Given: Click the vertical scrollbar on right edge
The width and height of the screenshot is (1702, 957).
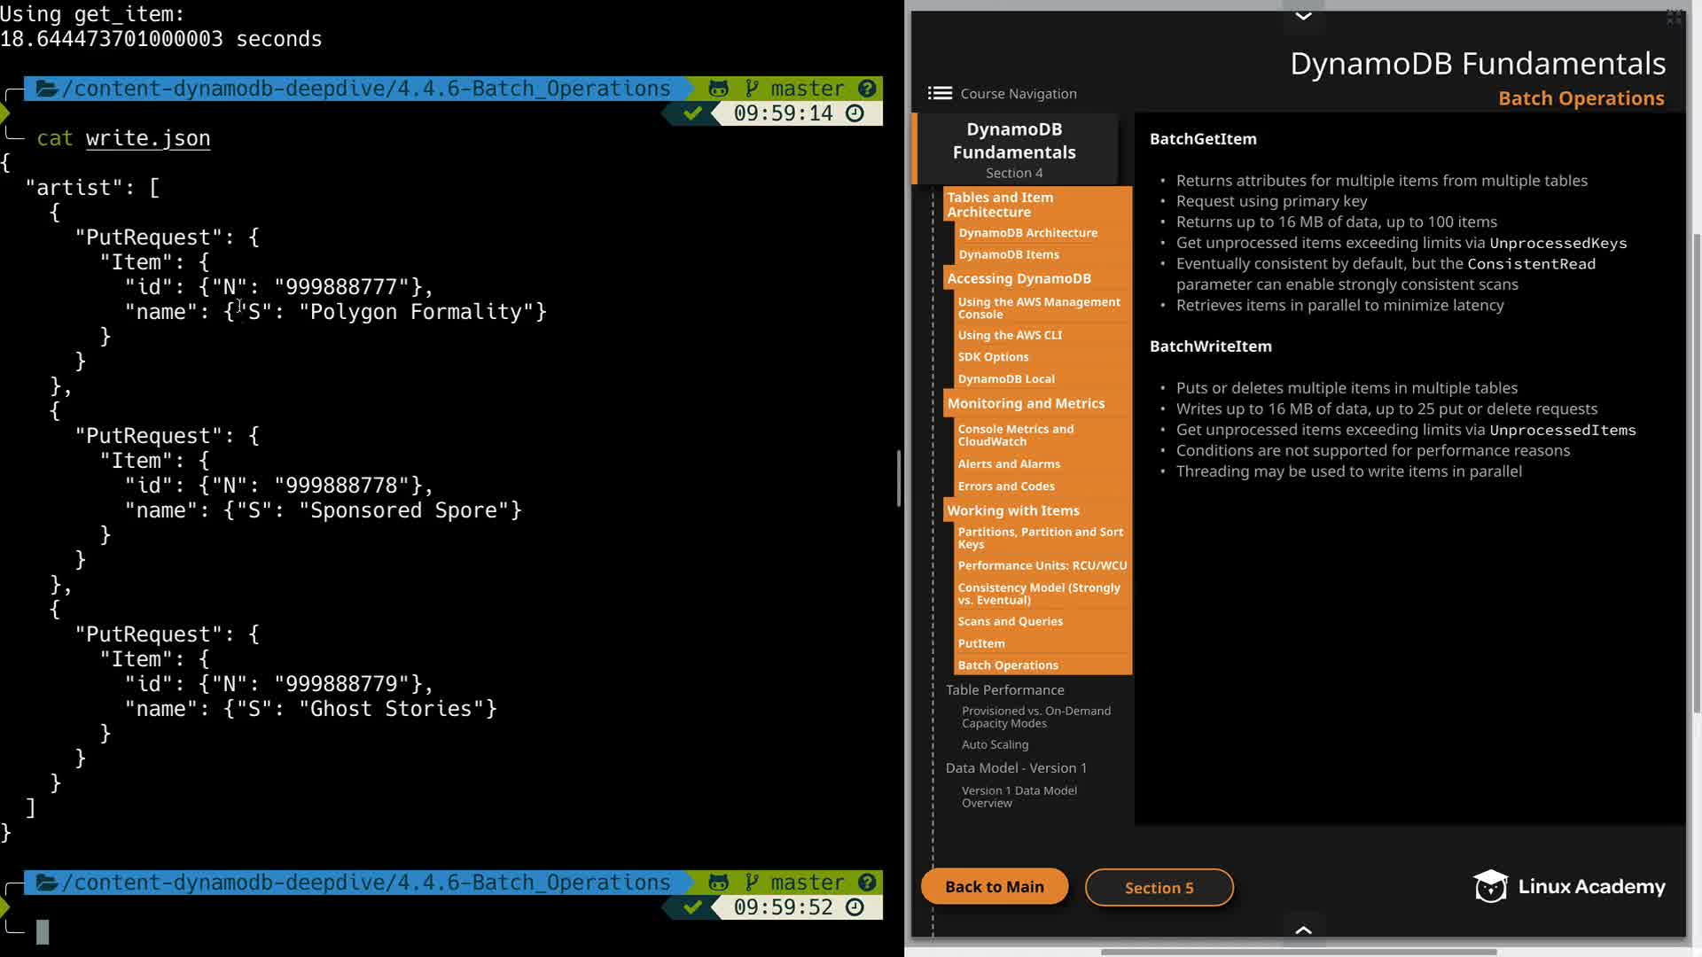Looking at the screenshot, I should (x=1697, y=470).
